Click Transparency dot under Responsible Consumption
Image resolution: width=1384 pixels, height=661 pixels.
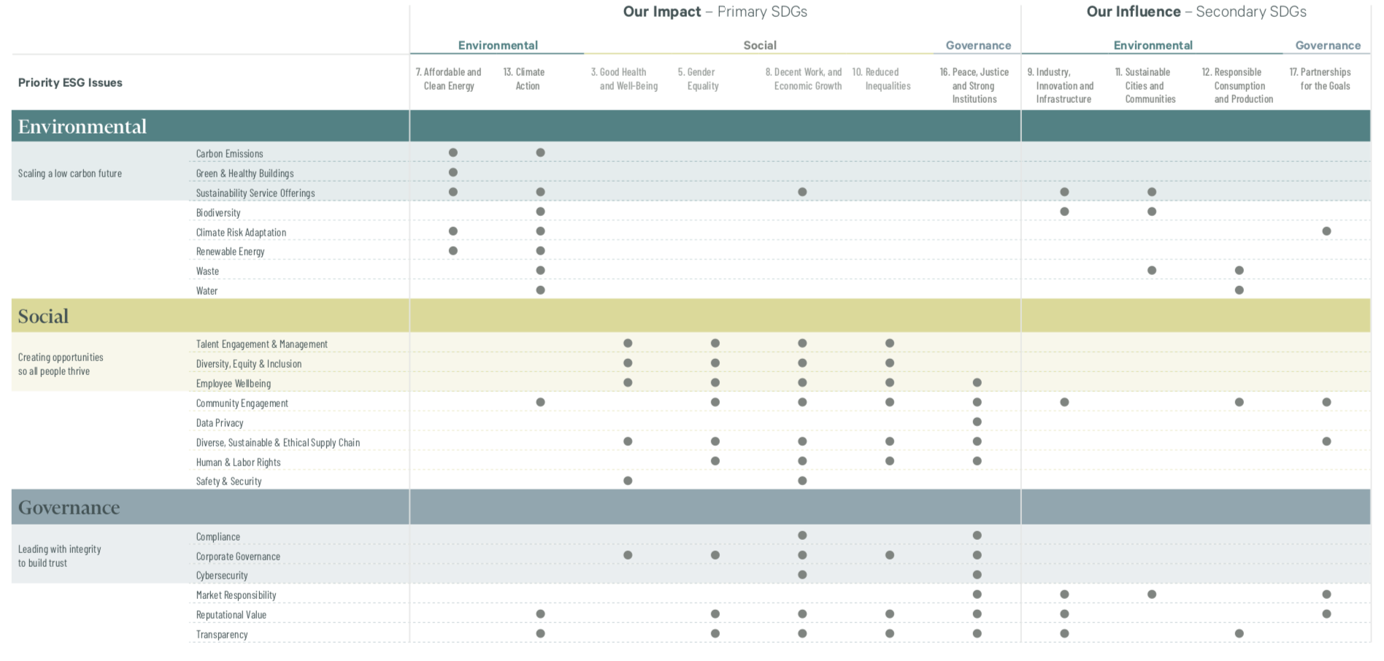pos(1239,633)
